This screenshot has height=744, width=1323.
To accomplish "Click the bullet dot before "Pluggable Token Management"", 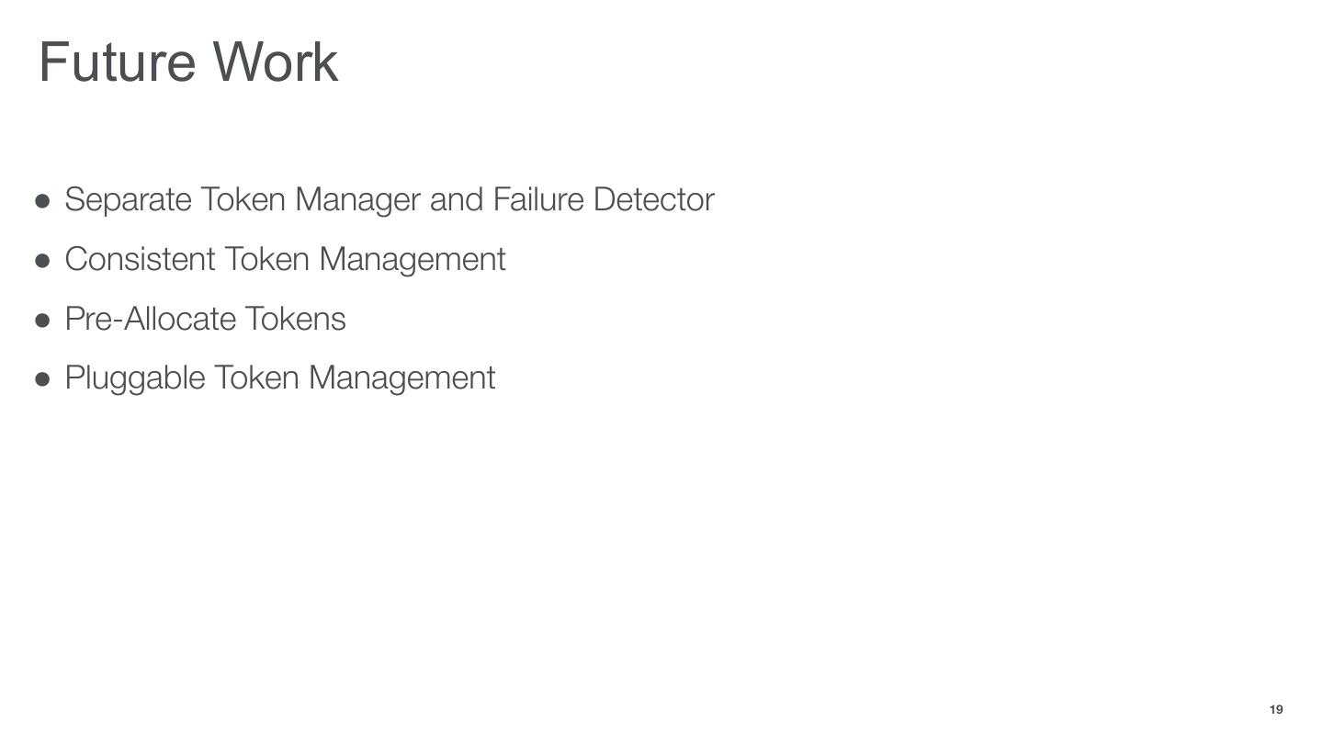I will 42,378.
